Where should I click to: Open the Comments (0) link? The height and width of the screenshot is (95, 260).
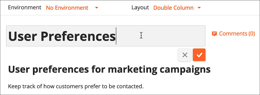click(234, 34)
